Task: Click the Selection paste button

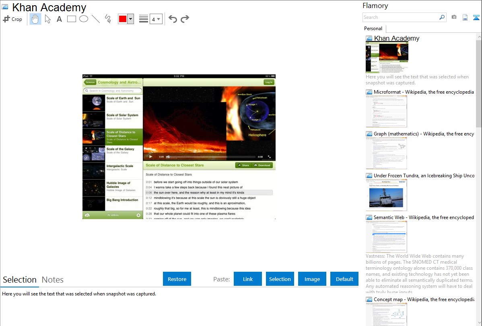Action: (280, 279)
